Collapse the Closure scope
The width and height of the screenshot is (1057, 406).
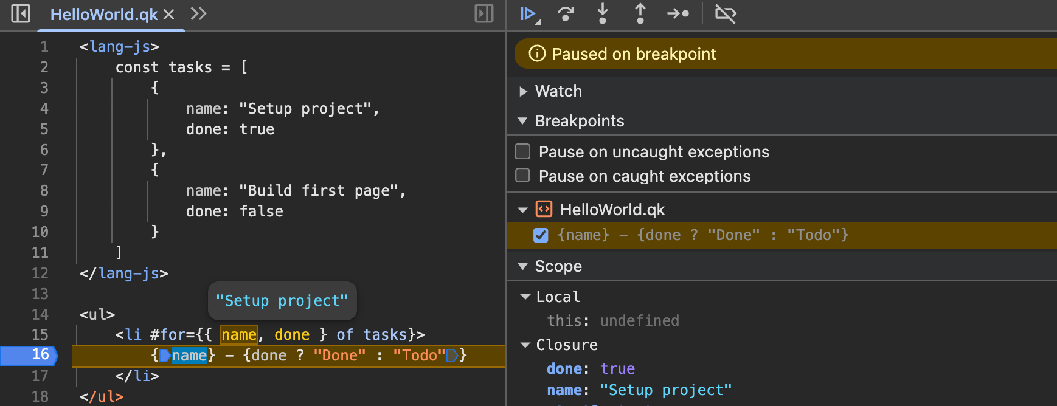[x=525, y=345]
